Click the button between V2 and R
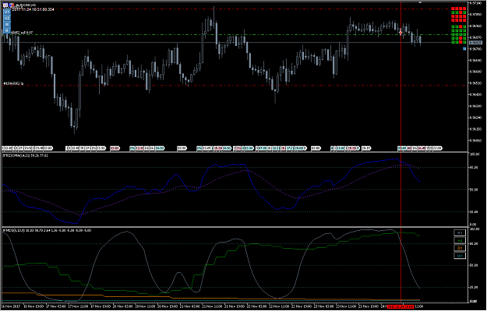This screenshot has width=487, height=311. [7, 24]
